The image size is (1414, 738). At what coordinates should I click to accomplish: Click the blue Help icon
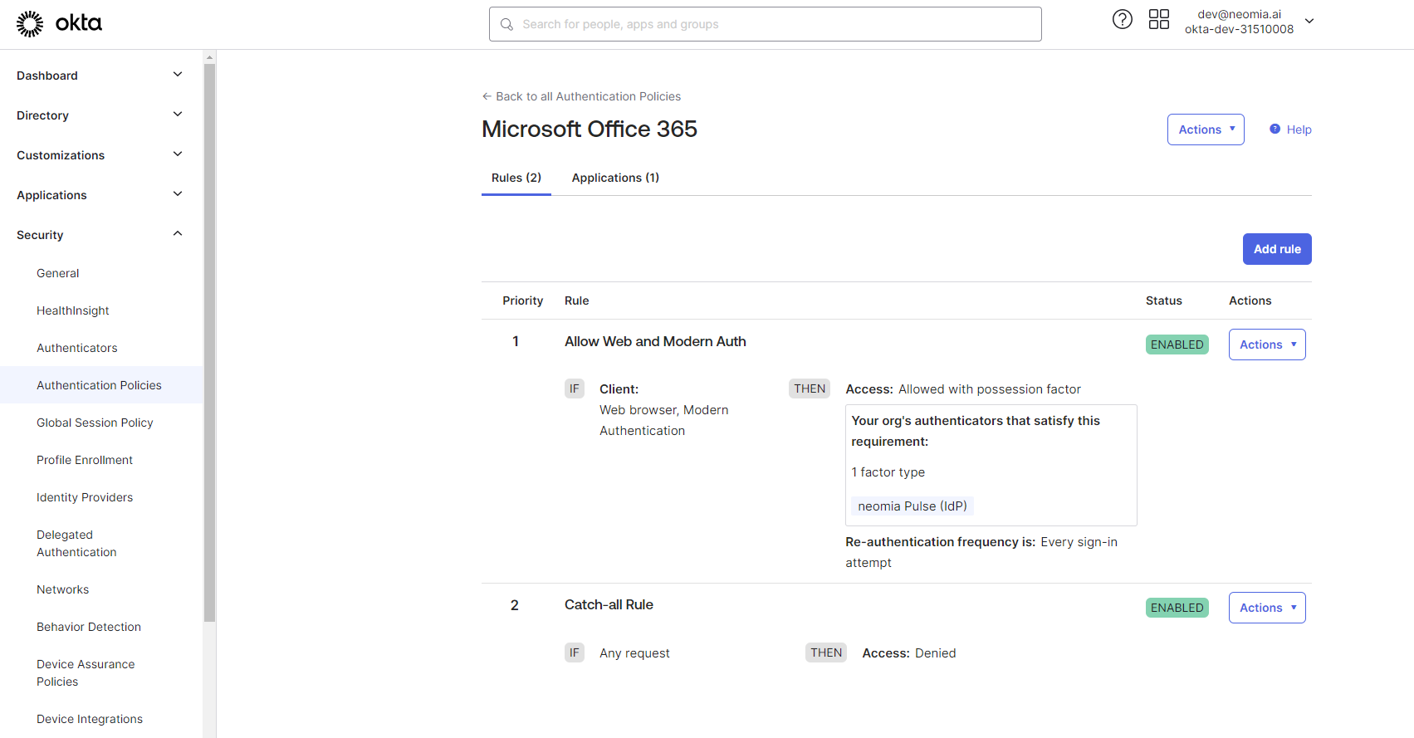pos(1275,129)
